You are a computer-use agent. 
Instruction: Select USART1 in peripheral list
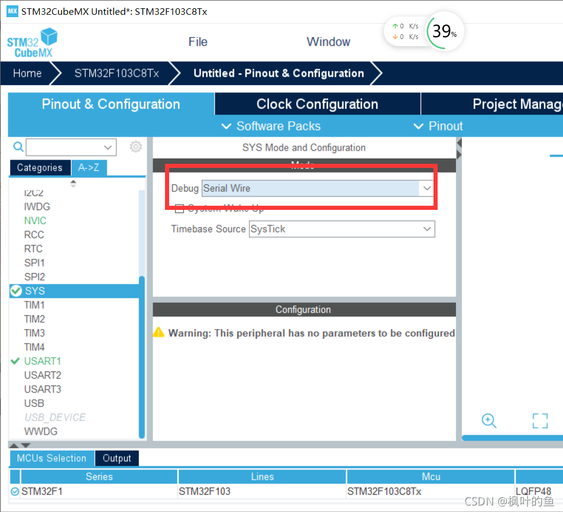(x=43, y=361)
